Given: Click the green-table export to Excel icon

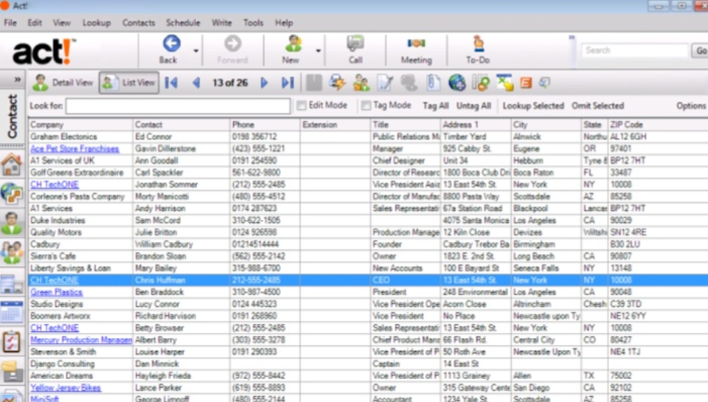Looking at the screenshot, I should tap(504, 83).
